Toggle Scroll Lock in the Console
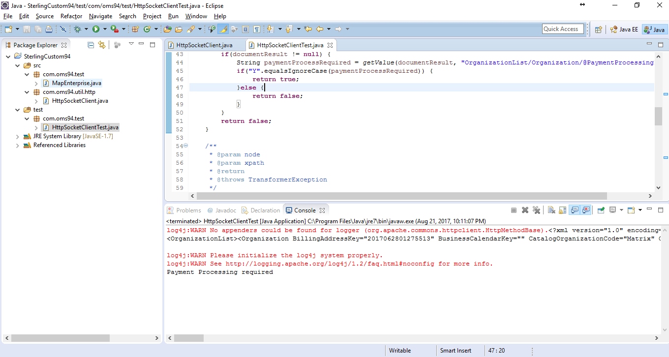Viewport: 669px width, 357px height. point(562,209)
